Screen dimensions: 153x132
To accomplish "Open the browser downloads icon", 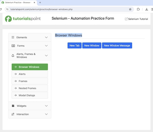I will point(147,9).
